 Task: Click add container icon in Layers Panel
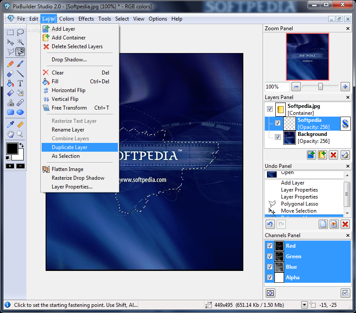pos(322,155)
